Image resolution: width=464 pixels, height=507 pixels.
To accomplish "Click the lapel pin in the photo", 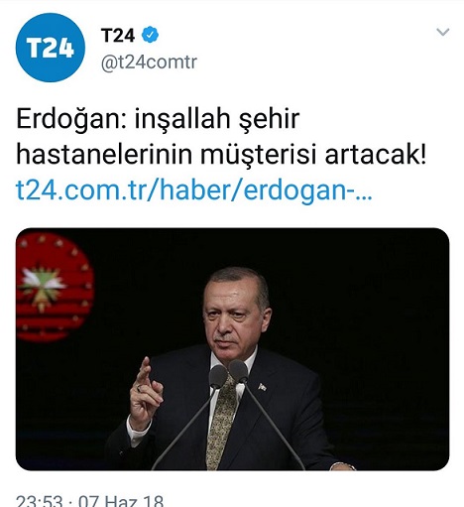I will tap(263, 387).
